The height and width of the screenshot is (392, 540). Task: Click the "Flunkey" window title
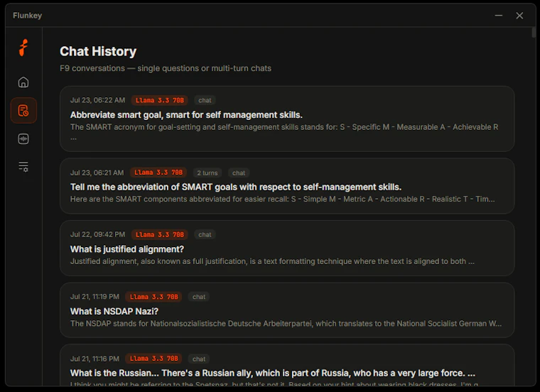pyautogui.click(x=27, y=16)
